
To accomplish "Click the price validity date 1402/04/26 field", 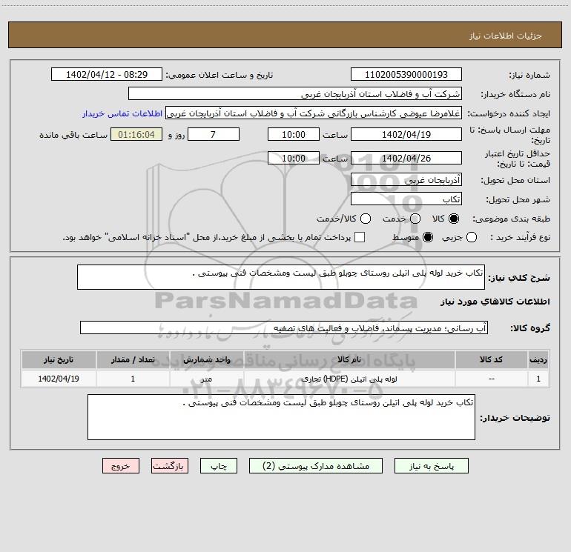I will [406, 158].
